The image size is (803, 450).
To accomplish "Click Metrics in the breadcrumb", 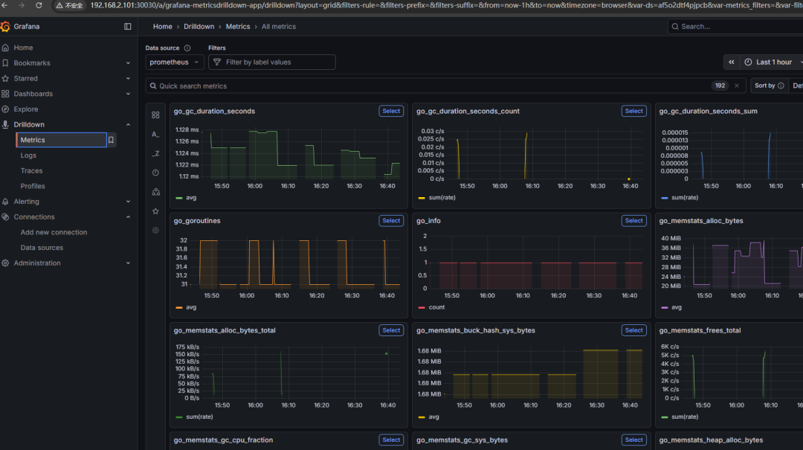I will click(238, 27).
